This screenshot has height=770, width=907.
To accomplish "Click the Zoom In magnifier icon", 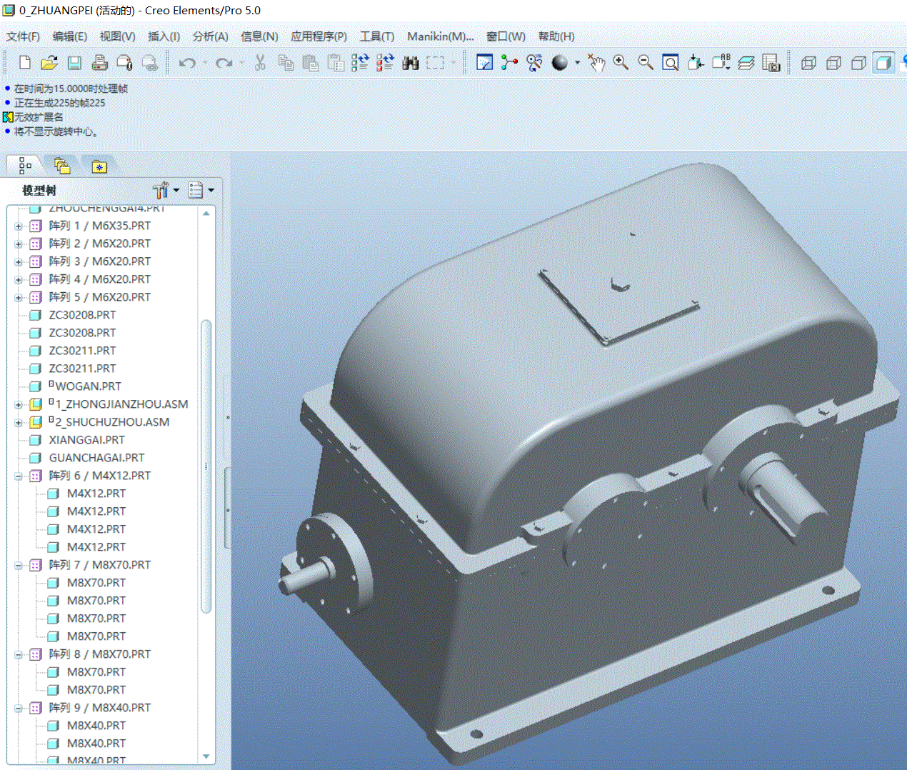I will pyautogui.click(x=621, y=63).
